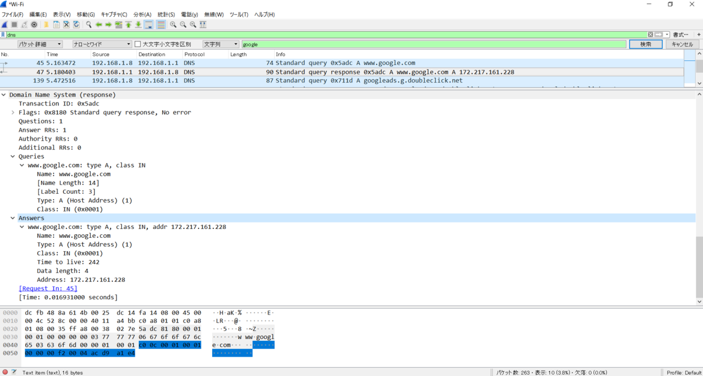
Task: Open the パケット詳細 search scope dropdown
Action: pyautogui.click(x=39, y=44)
